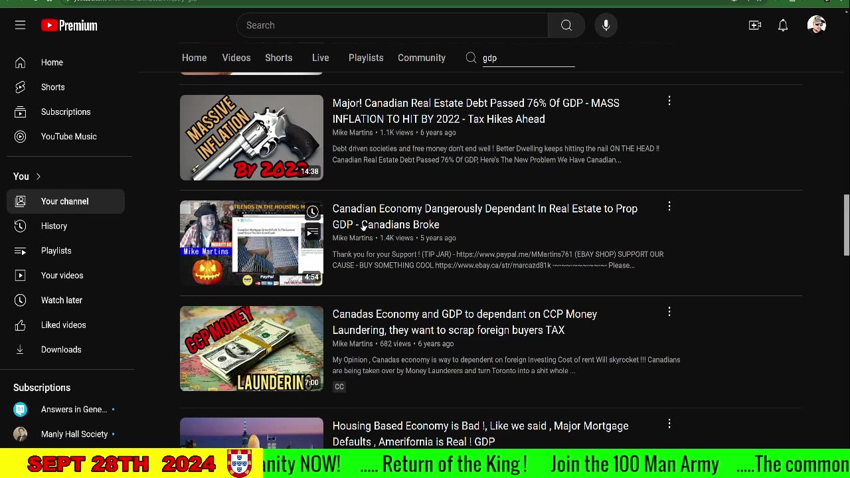This screenshot has width=850, height=478.
Task: Open options for Housing Based Economy video
Action: click(x=669, y=424)
